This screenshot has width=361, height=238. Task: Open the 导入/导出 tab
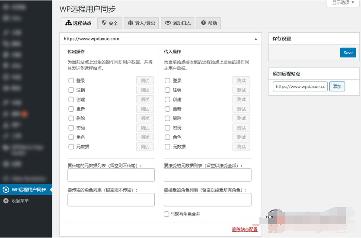(x=141, y=23)
